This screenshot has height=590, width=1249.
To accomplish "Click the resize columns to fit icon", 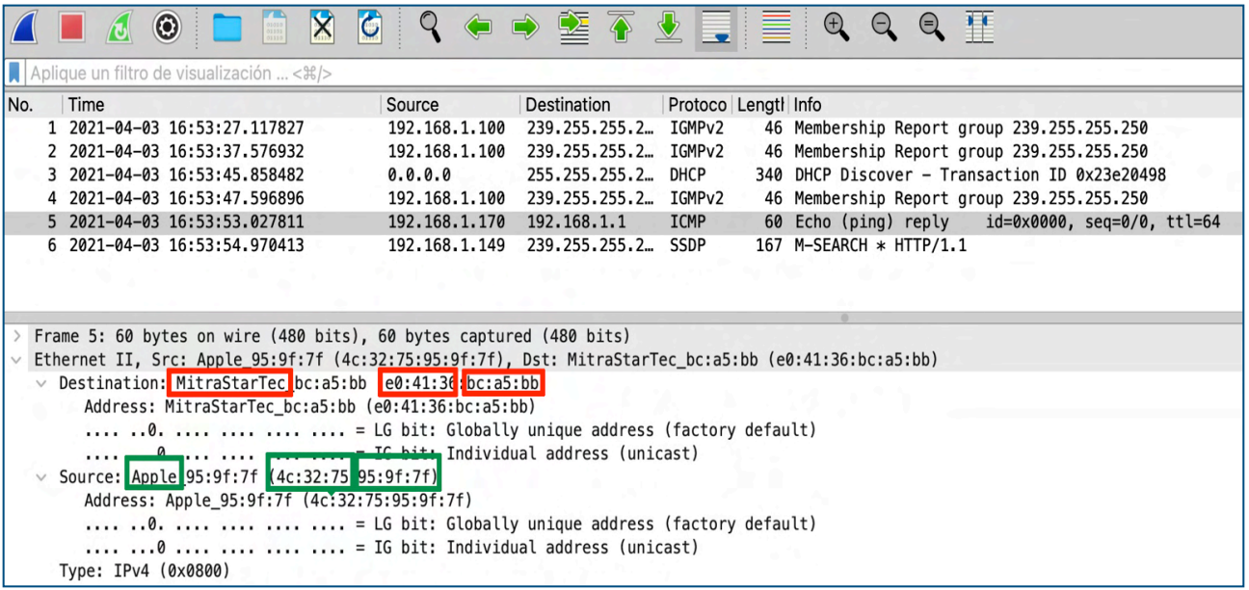I will point(979,28).
